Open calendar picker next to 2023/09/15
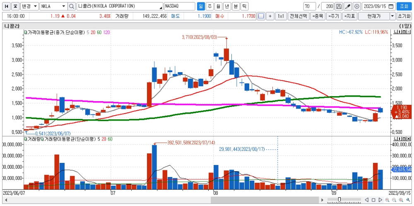 pyautogui.click(x=391, y=6)
